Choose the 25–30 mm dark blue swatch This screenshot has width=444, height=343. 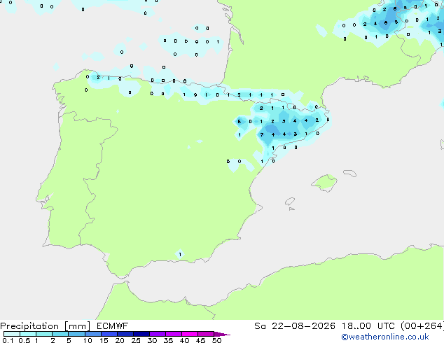[141, 334]
